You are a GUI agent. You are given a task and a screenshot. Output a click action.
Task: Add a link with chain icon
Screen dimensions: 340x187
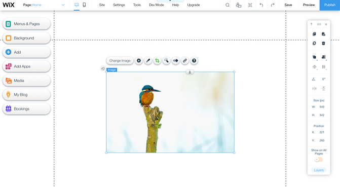(x=185, y=61)
